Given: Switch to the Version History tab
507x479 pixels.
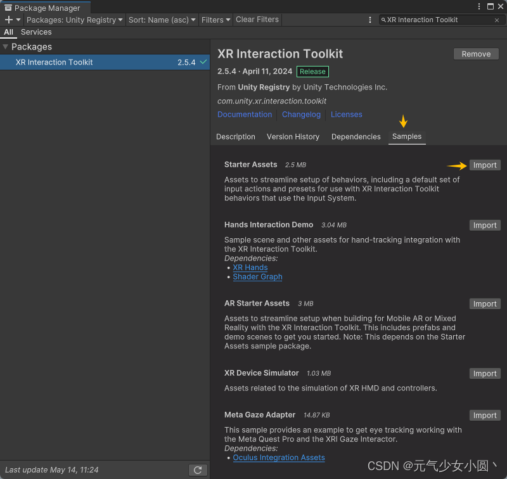Looking at the screenshot, I should tap(293, 137).
